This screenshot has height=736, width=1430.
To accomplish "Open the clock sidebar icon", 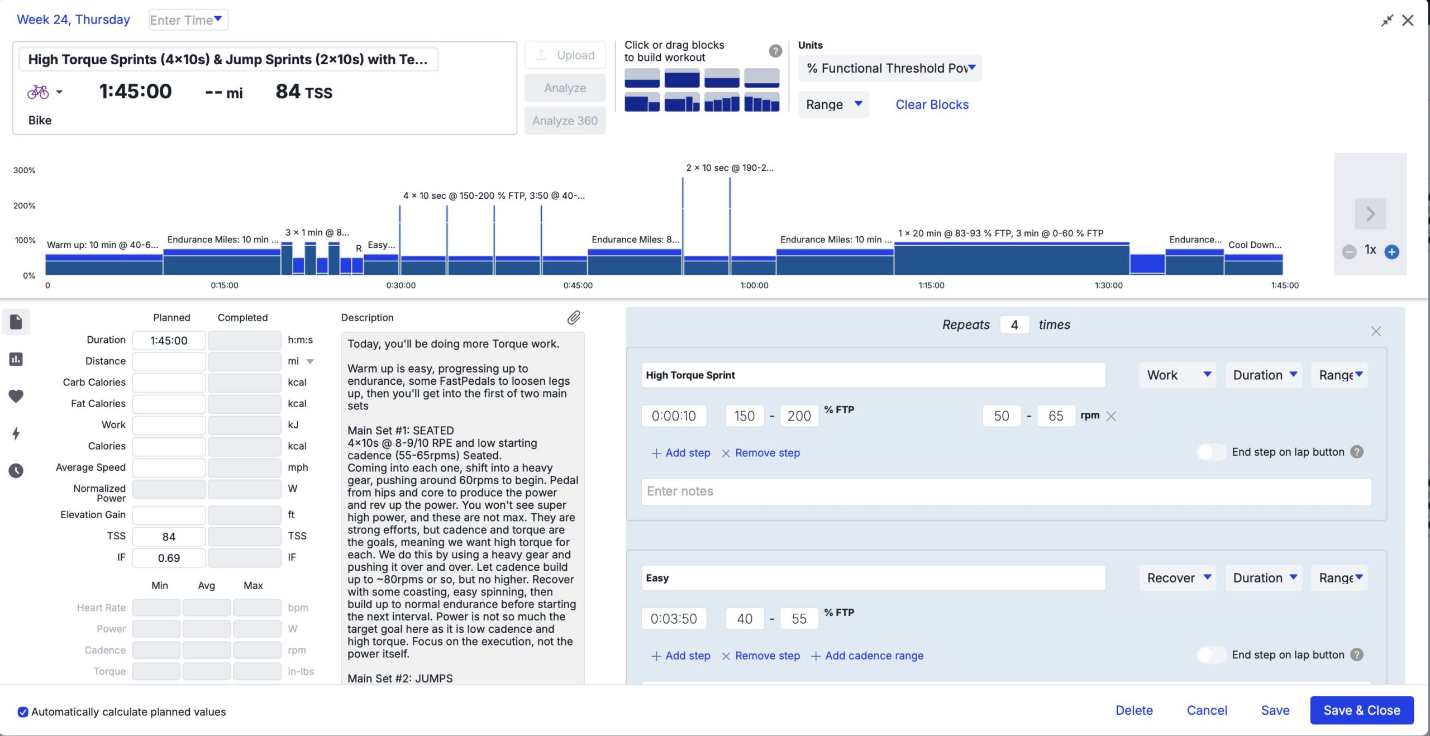I will point(16,471).
